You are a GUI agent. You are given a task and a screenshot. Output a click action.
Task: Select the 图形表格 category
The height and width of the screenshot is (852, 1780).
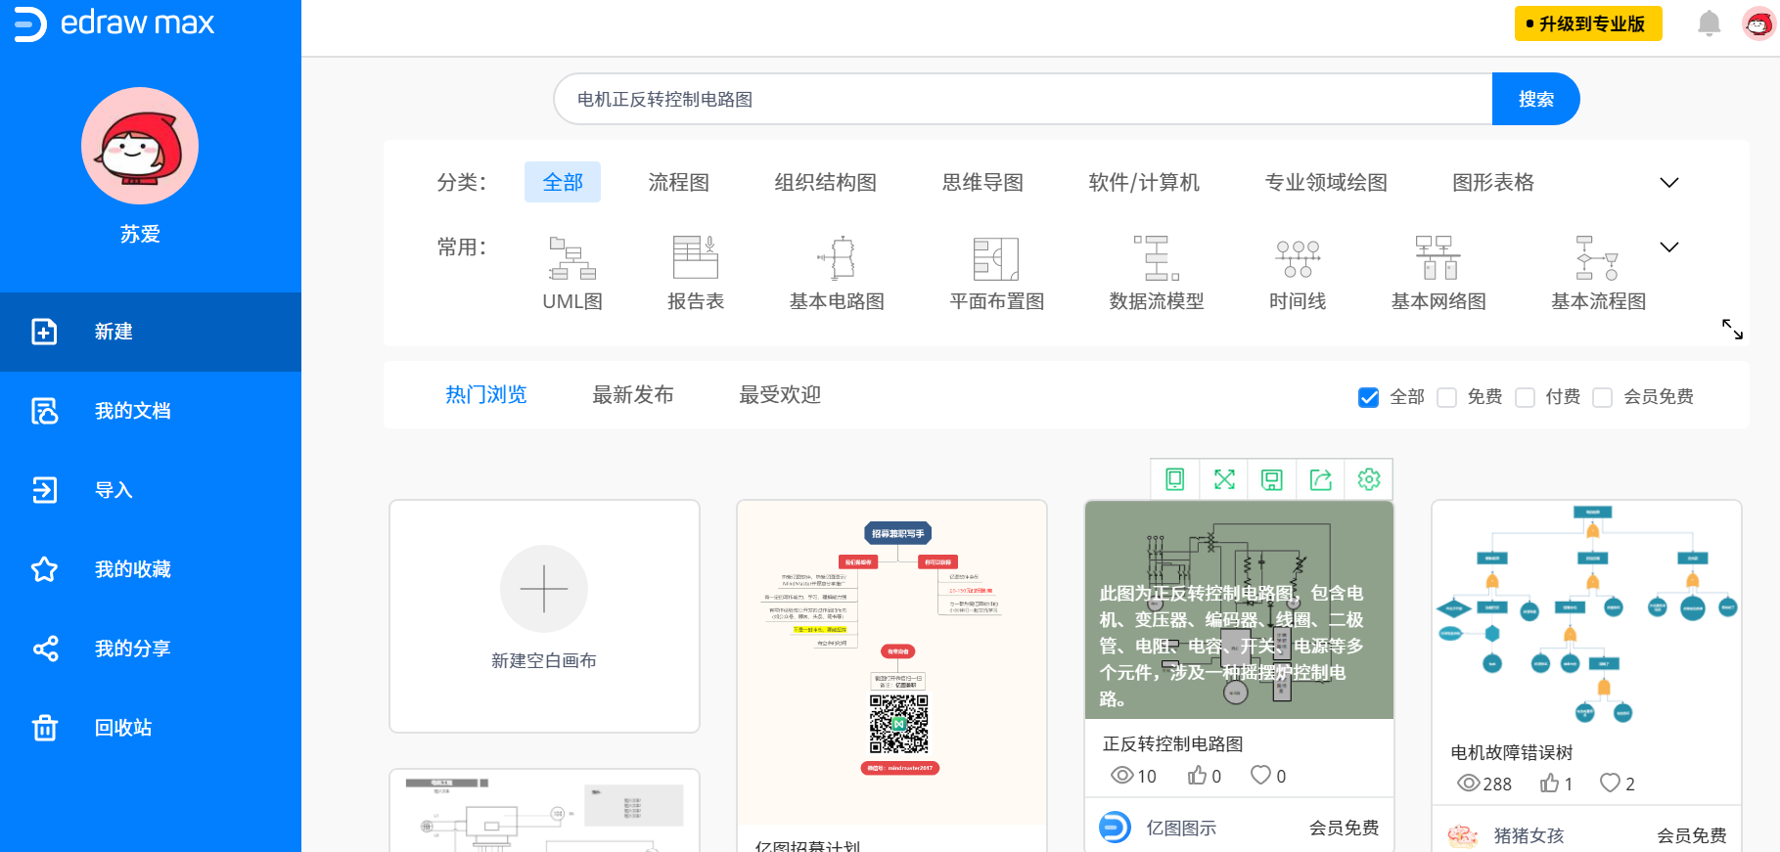[1493, 182]
